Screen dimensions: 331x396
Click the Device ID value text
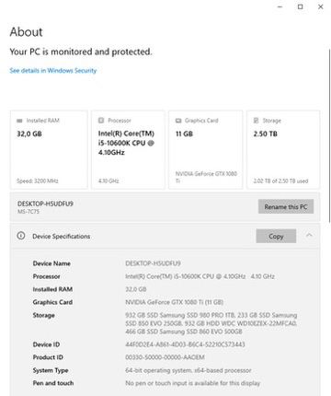tap(185, 344)
